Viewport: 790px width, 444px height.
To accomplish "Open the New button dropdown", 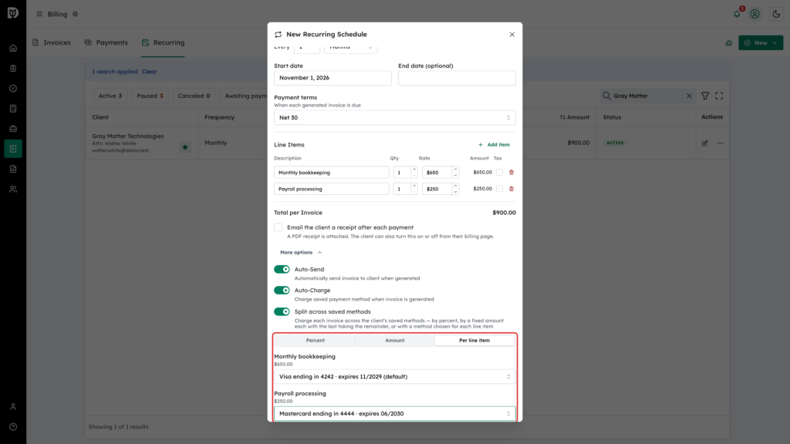I will click(x=761, y=43).
